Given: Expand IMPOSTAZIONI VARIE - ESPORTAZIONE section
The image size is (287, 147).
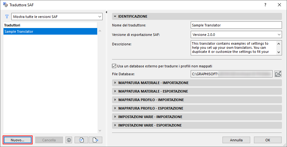Looking at the screenshot, I should click(x=197, y=125).
